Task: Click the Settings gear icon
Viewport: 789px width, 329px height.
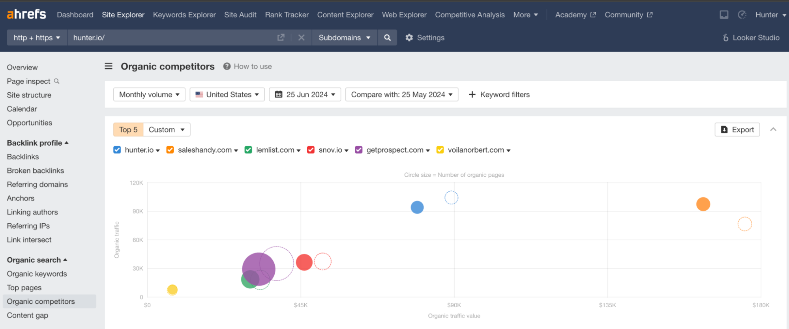Action: pyautogui.click(x=409, y=37)
